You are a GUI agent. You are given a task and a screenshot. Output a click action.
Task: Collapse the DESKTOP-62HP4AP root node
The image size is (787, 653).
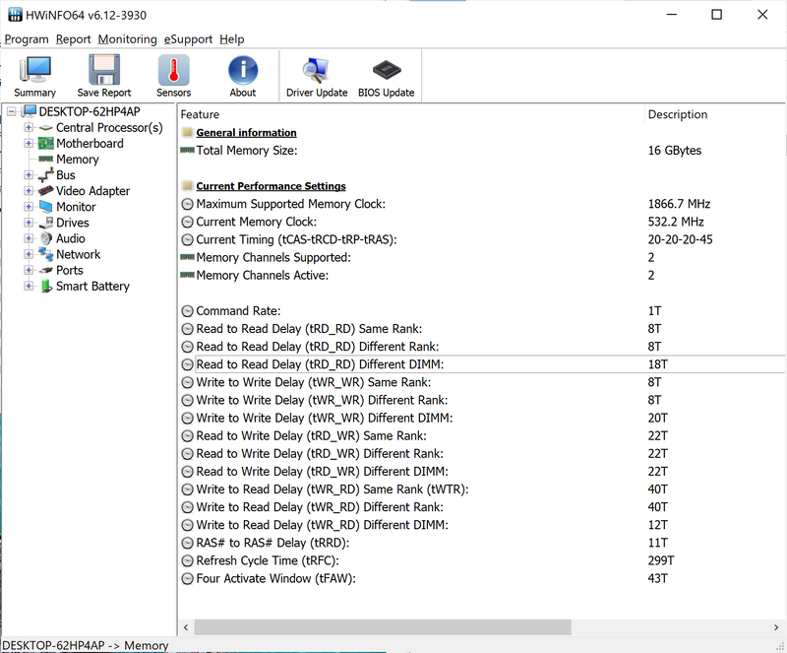12,111
